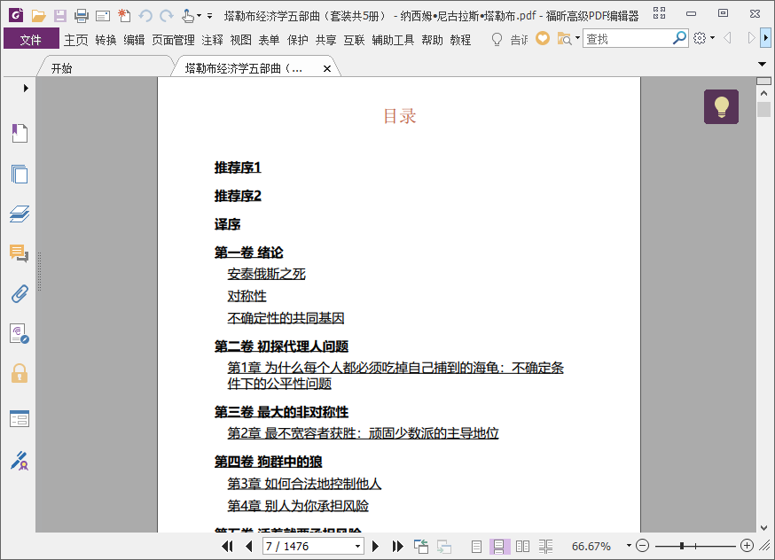This screenshot has width=775, height=560.
Task: Switch to continuous facing view
Action: [545, 546]
